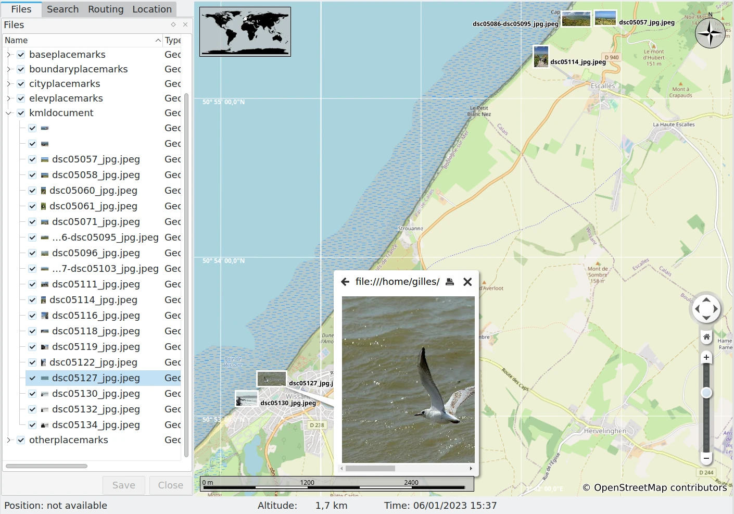Expand the otherplacemarks tree node
Screen dimensions: 734x514
click(x=9, y=440)
